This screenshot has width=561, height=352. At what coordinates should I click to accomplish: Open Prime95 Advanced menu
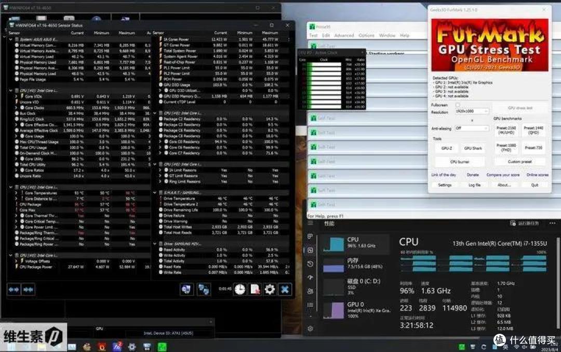(344, 35)
